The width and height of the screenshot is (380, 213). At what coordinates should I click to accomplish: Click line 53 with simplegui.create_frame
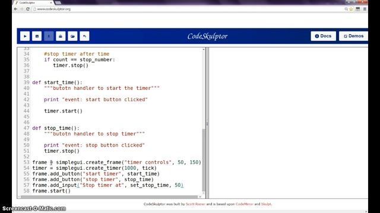pyautogui.click(x=116, y=162)
